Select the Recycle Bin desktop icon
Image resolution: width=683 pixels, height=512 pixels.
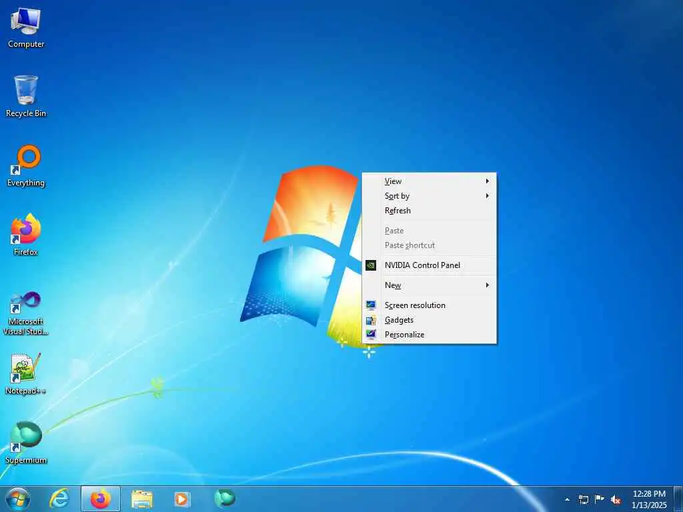point(26,96)
